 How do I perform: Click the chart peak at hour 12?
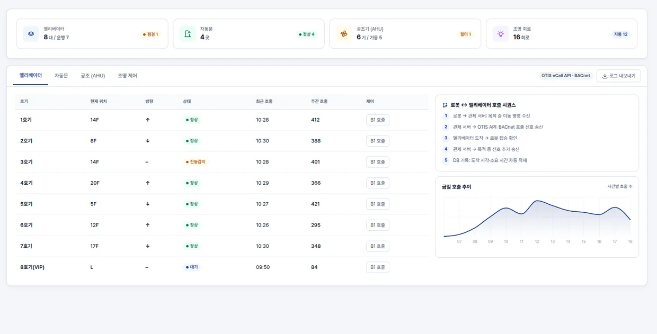(x=537, y=201)
